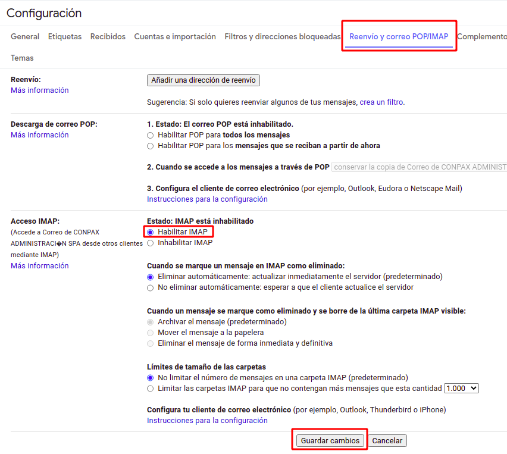Go to Cuentas e importación tab

click(x=175, y=36)
